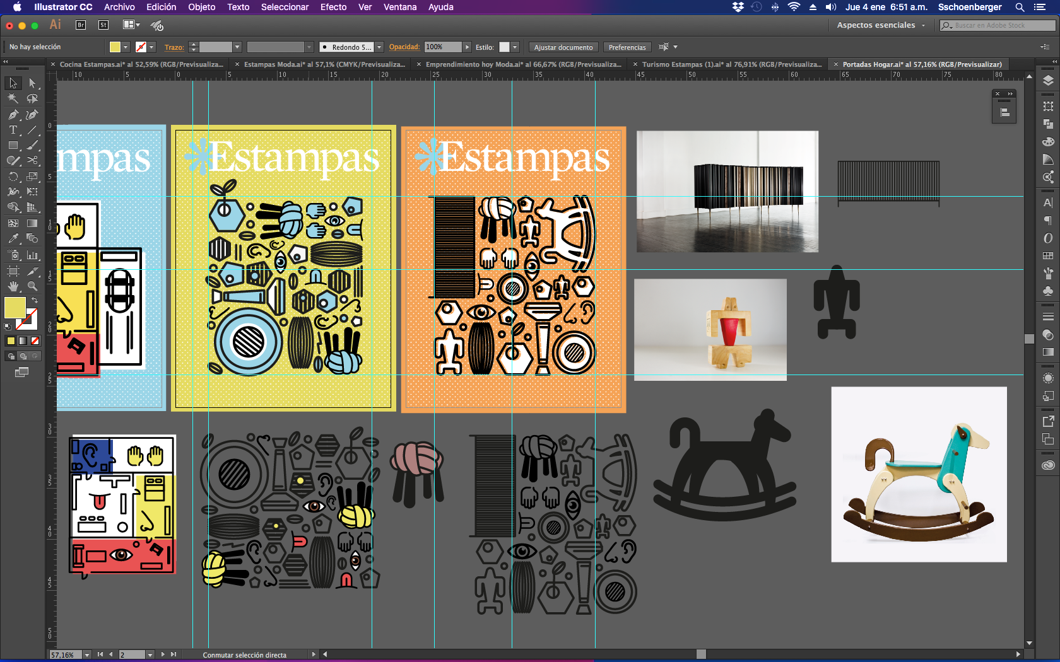Toggle GPU performance icon
The height and width of the screenshot is (662, 1060).
157,25
